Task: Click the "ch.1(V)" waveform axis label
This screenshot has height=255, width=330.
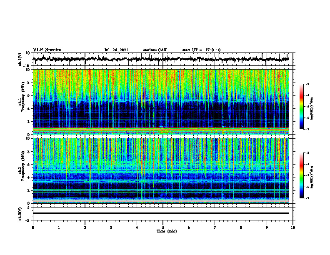Action: [20, 59]
